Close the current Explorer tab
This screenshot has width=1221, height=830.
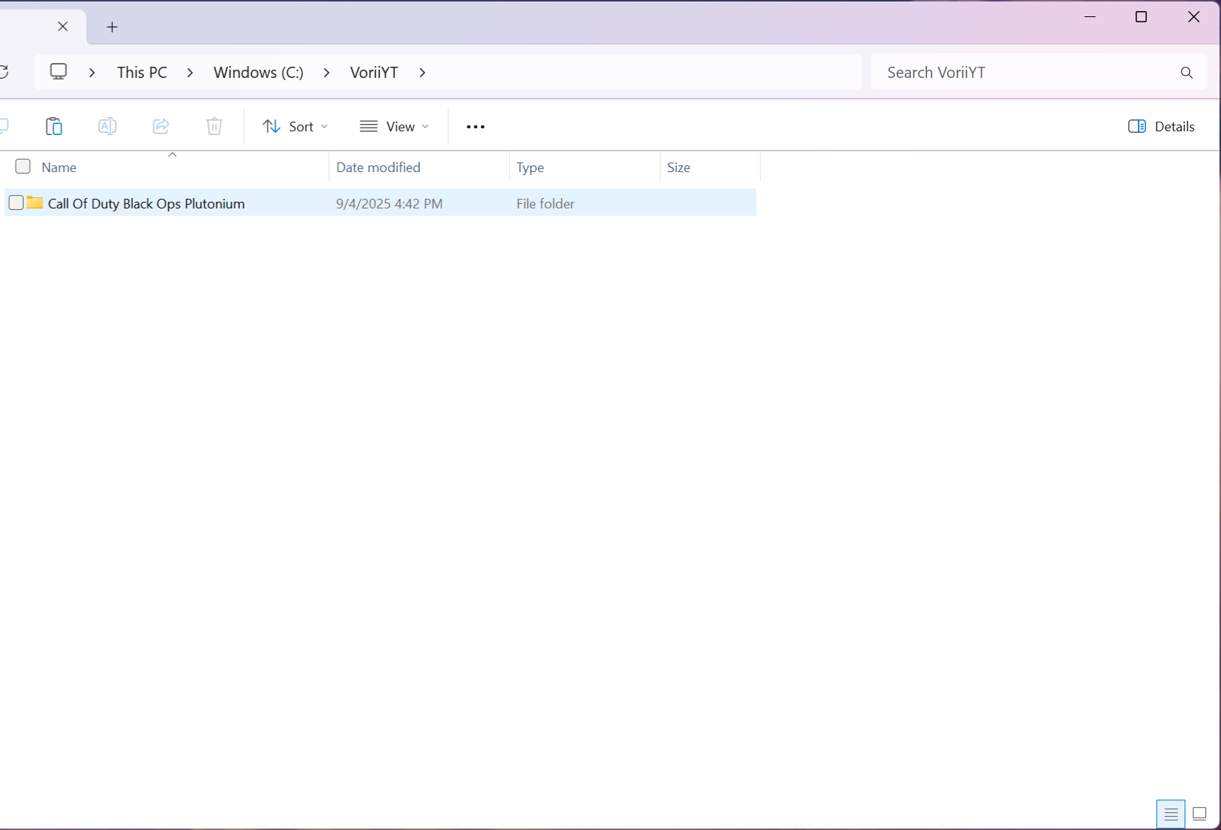click(63, 27)
